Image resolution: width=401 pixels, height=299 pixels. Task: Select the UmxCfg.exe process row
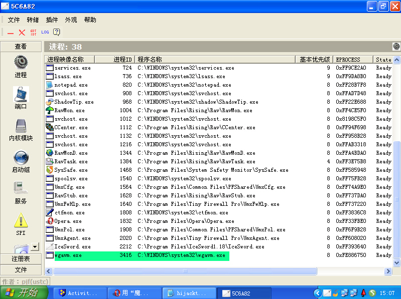tap(219, 187)
